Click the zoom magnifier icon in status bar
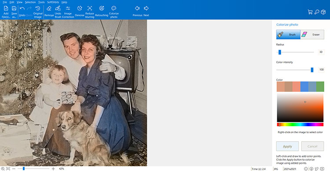The height and width of the screenshot is (171, 330). click(x=3, y=169)
